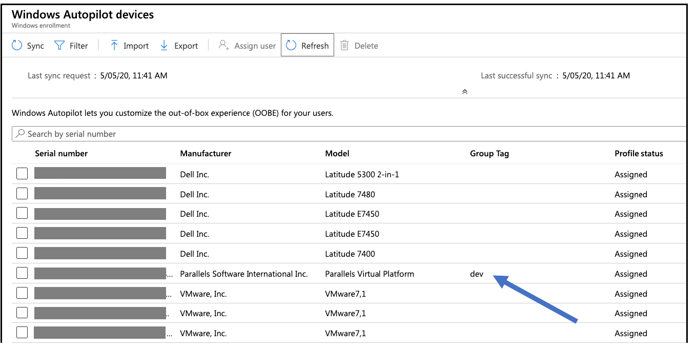The width and height of the screenshot is (696, 349).
Task: Click the Last sync request timestamp
Action: point(133,75)
